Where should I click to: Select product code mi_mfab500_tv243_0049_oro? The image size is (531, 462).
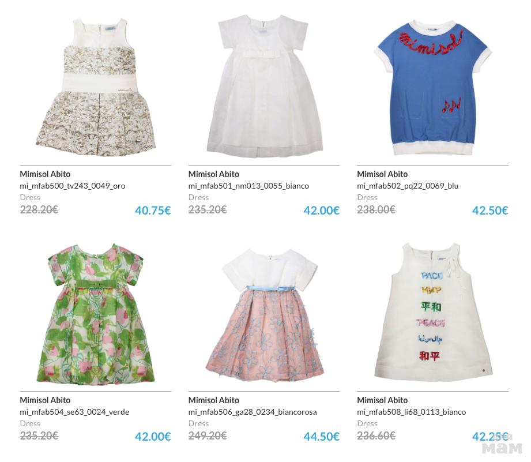(73, 186)
